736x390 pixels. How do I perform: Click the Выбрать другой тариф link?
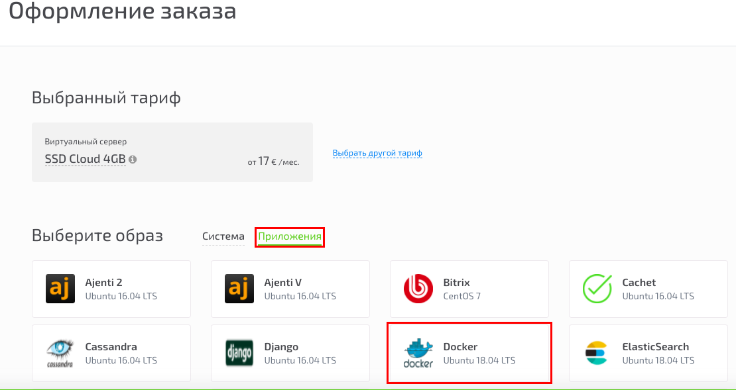377,153
